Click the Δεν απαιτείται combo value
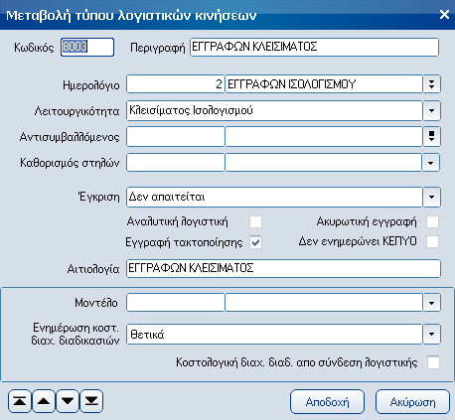455x420 pixels. tap(274, 197)
